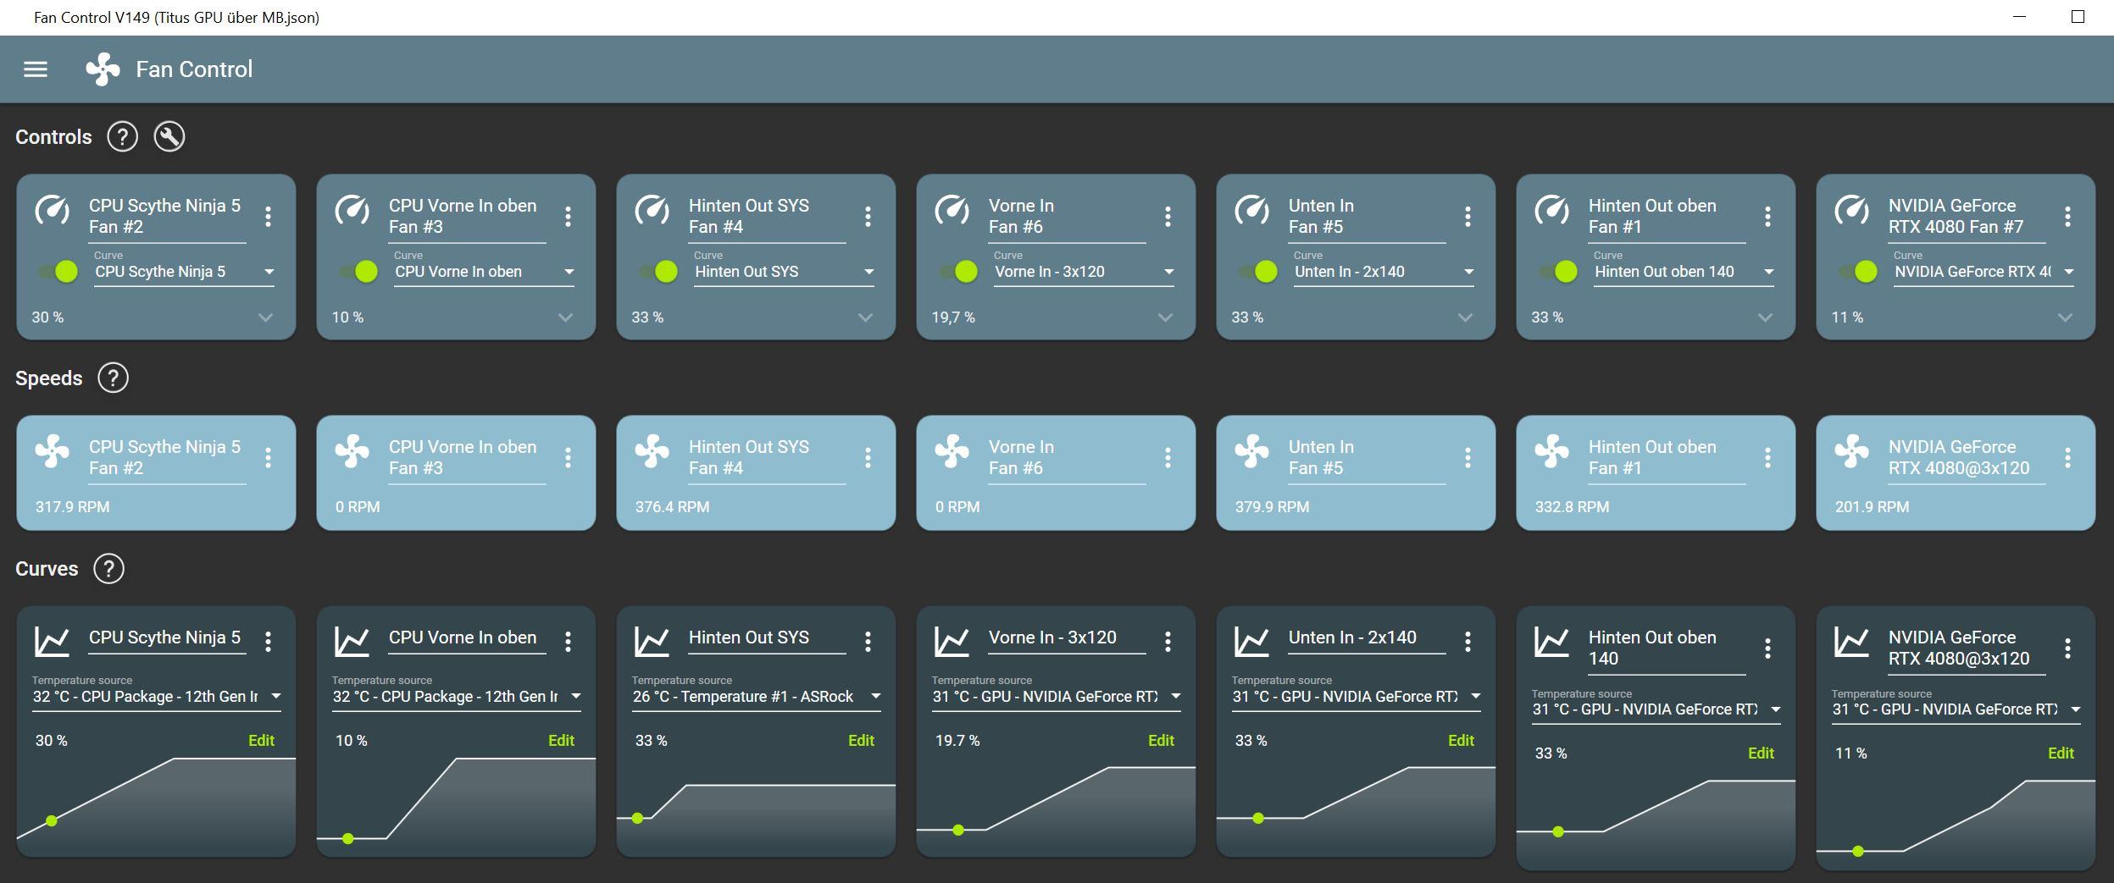Open the Curves help icon
The image size is (2114, 883).
(108, 569)
